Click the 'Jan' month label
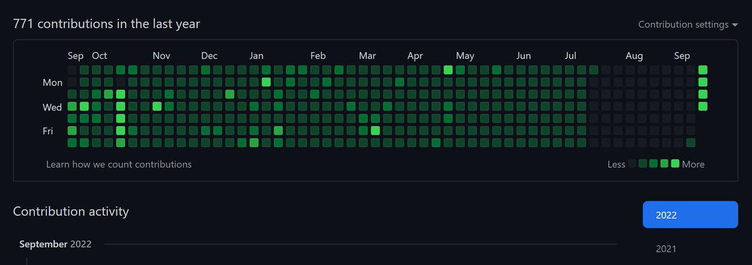752x265 pixels. 256,56
